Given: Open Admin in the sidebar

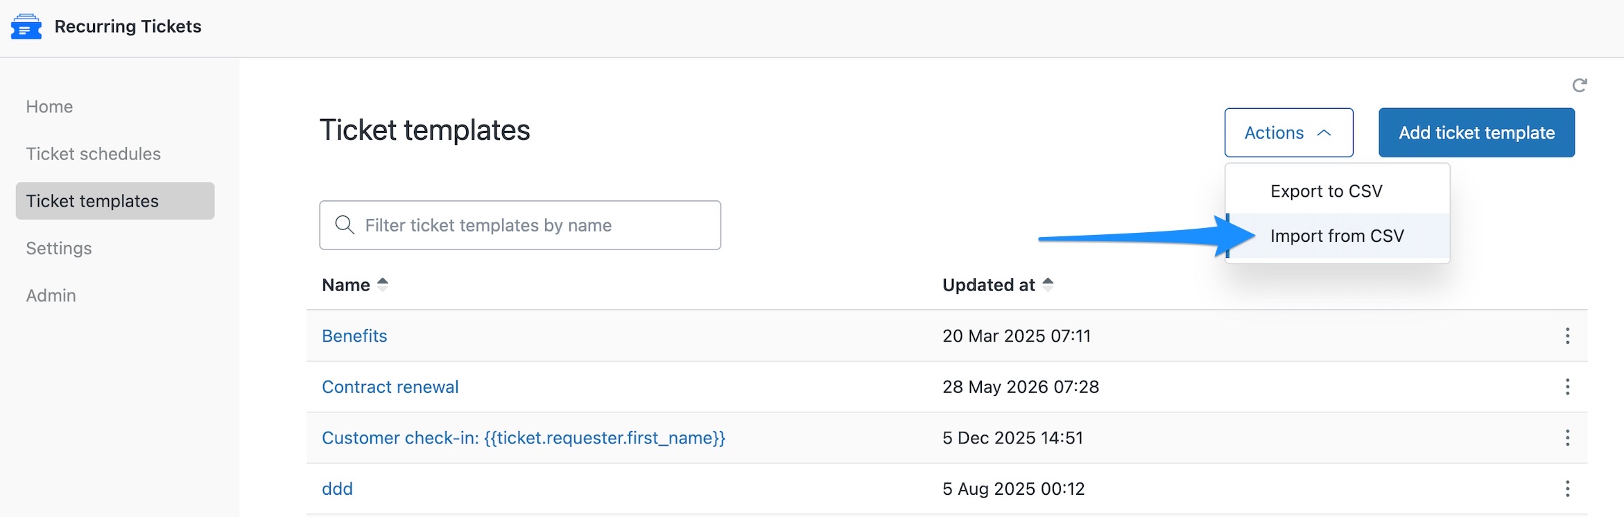Looking at the screenshot, I should 51,295.
